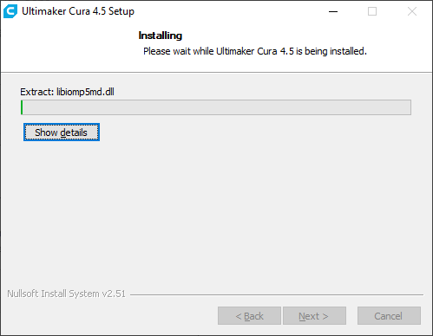Show details of the installation
The width and height of the screenshot is (433, 336).
click(x=62, y=132)
